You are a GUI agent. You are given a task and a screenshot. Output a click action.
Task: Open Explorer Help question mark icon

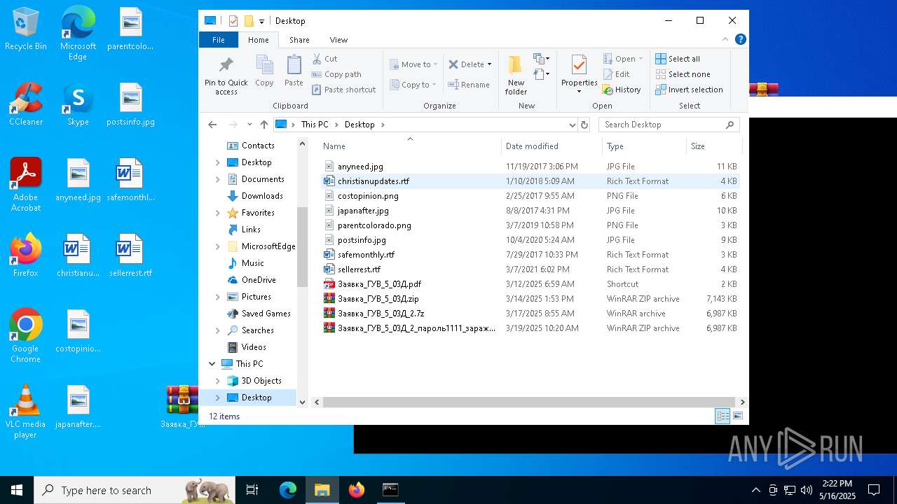[740, 40]
